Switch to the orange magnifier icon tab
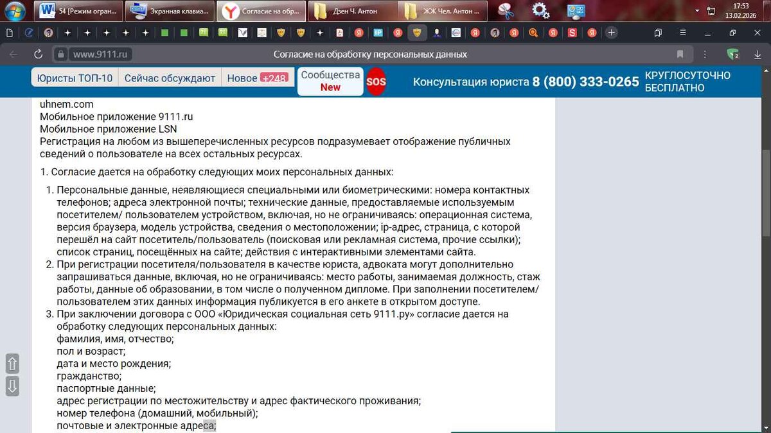 tap(533, 33)
